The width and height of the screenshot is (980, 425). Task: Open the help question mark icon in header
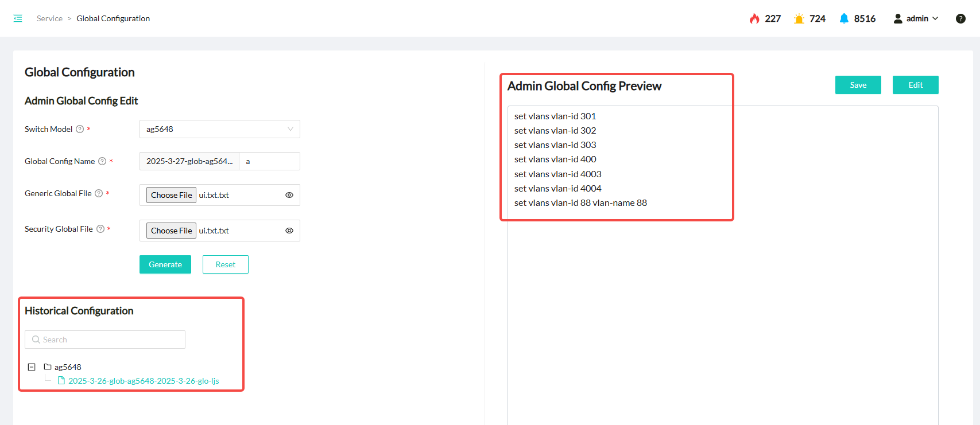tap(960, 18)
